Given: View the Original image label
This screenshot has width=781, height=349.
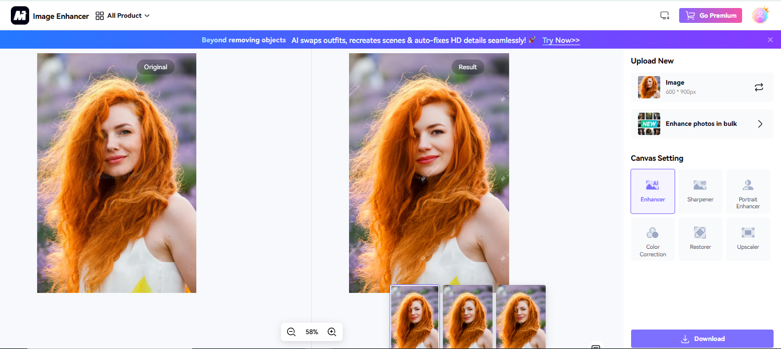Looking at the screenshot, I should tap(155, 67).
